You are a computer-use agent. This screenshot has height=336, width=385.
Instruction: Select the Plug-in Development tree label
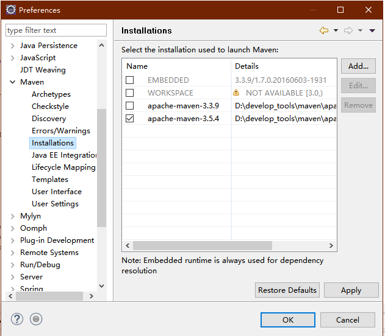click(x=57, y=240)
